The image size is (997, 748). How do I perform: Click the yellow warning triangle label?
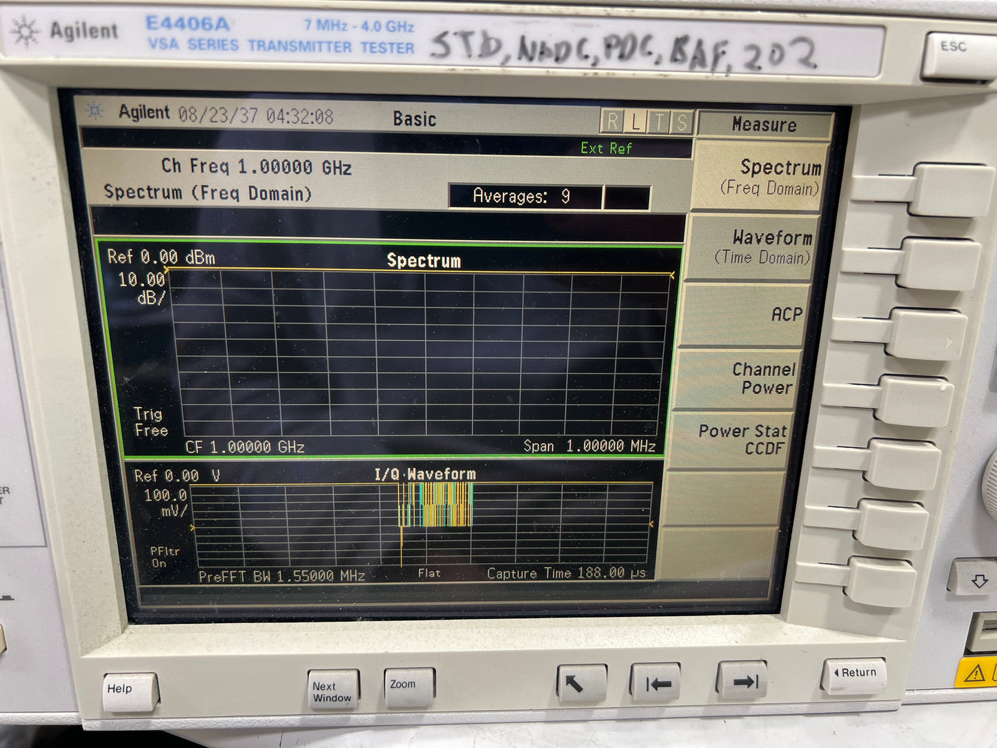pyautogui.click(x=974, y=673)
